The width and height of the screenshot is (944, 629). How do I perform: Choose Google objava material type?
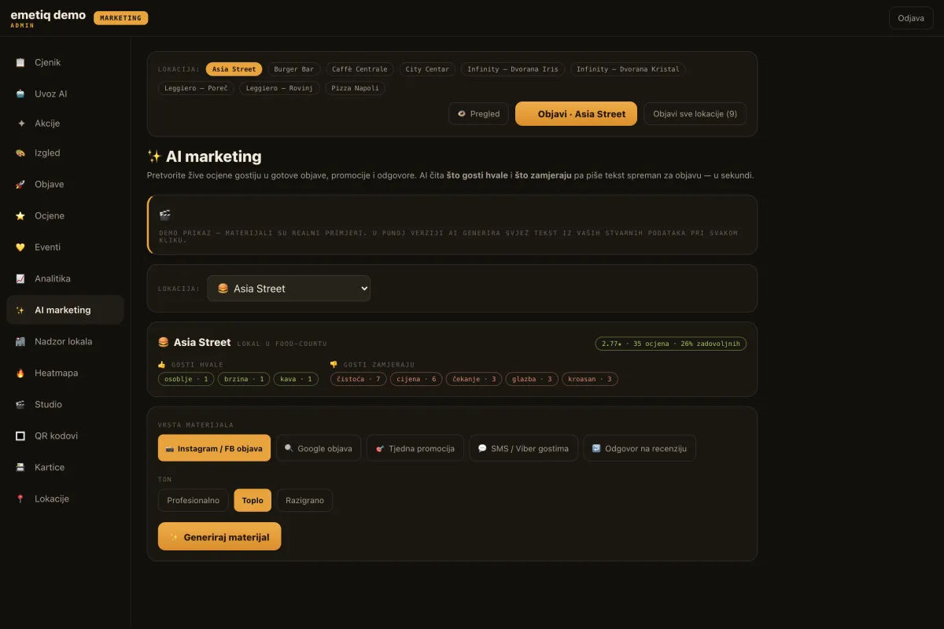click(x=319, y=448)
